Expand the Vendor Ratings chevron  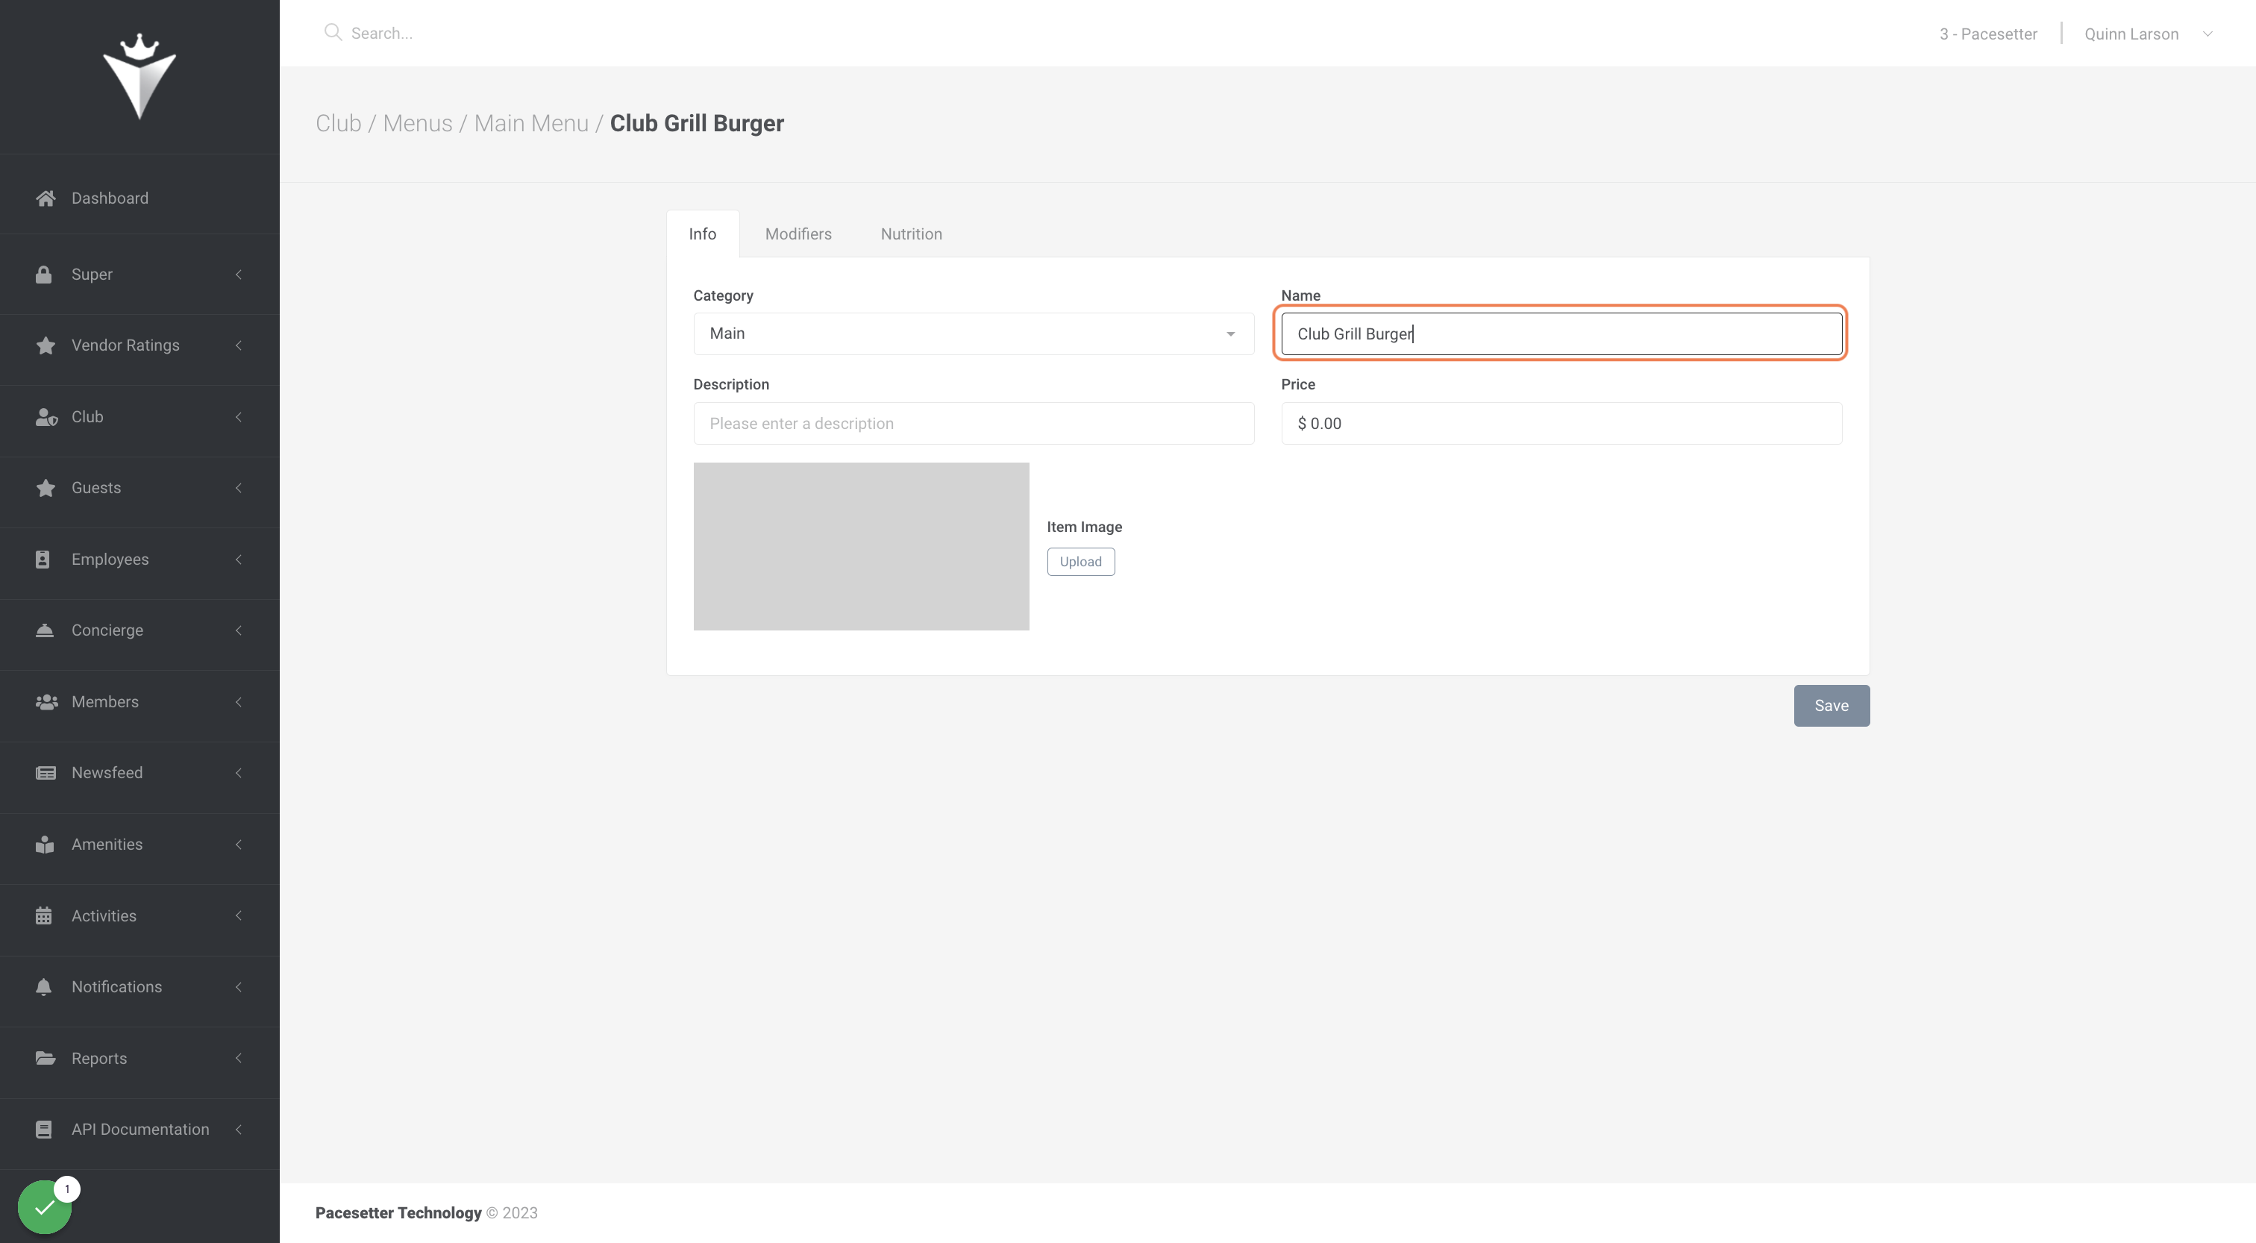click(238, 345)
